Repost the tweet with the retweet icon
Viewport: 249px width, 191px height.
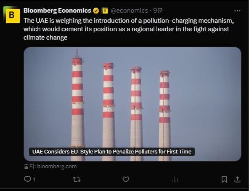(77, 179)
